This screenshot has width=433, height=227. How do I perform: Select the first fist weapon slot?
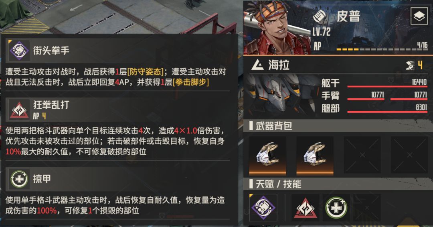point(267,156)
